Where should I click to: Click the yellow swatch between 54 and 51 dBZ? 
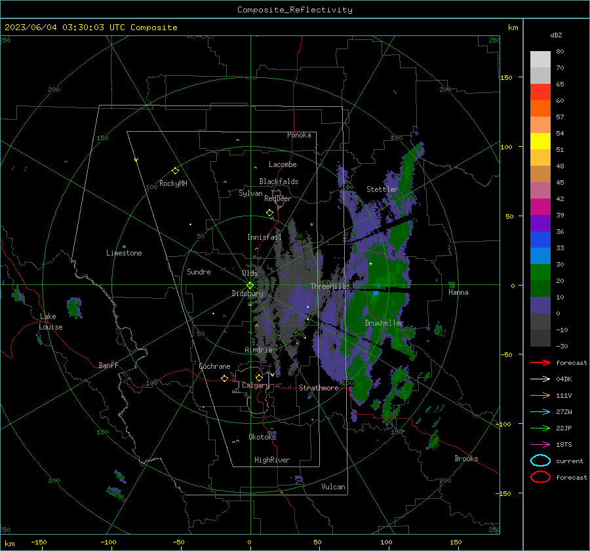(x=540, y=142)
